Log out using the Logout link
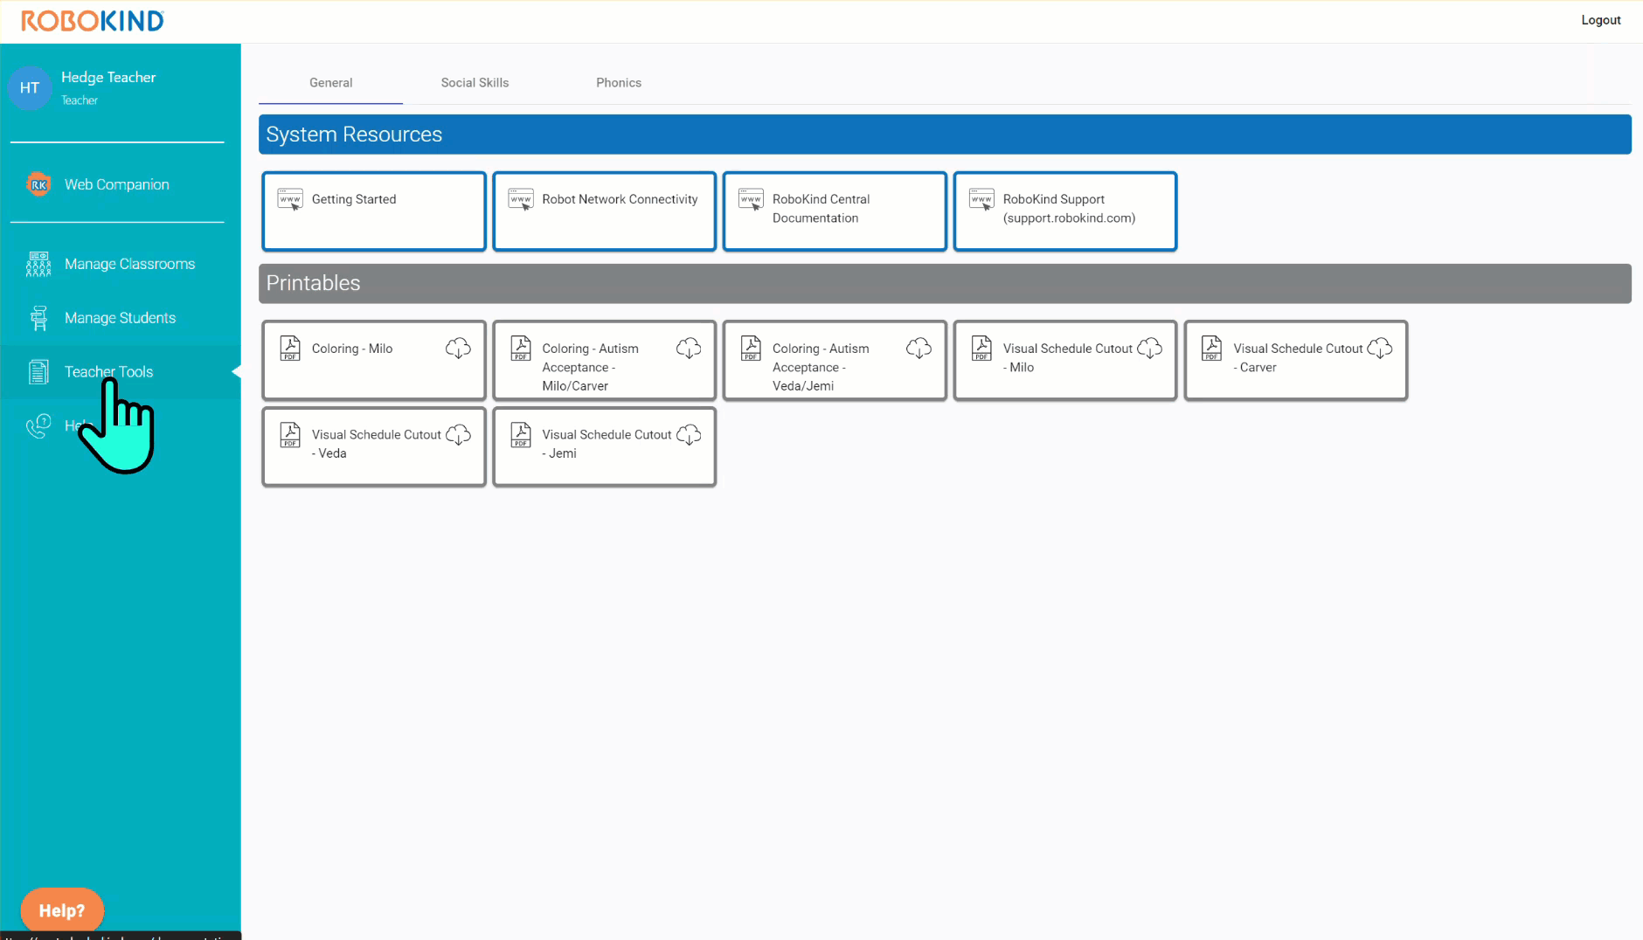This screenshot has width=1643, height=940. [x=1600, y=20]
